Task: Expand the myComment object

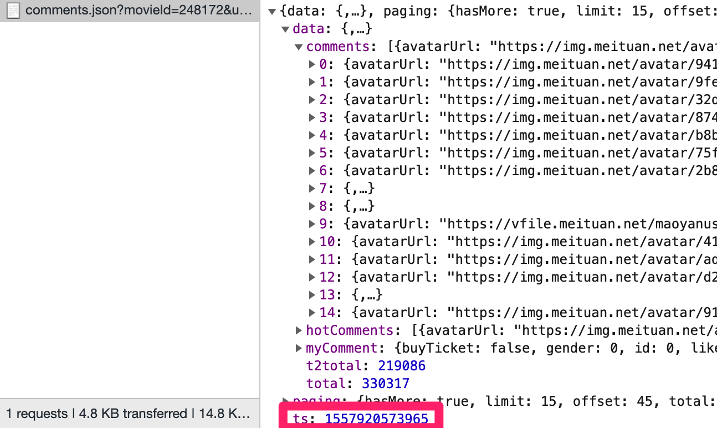Action: [299, 348]
